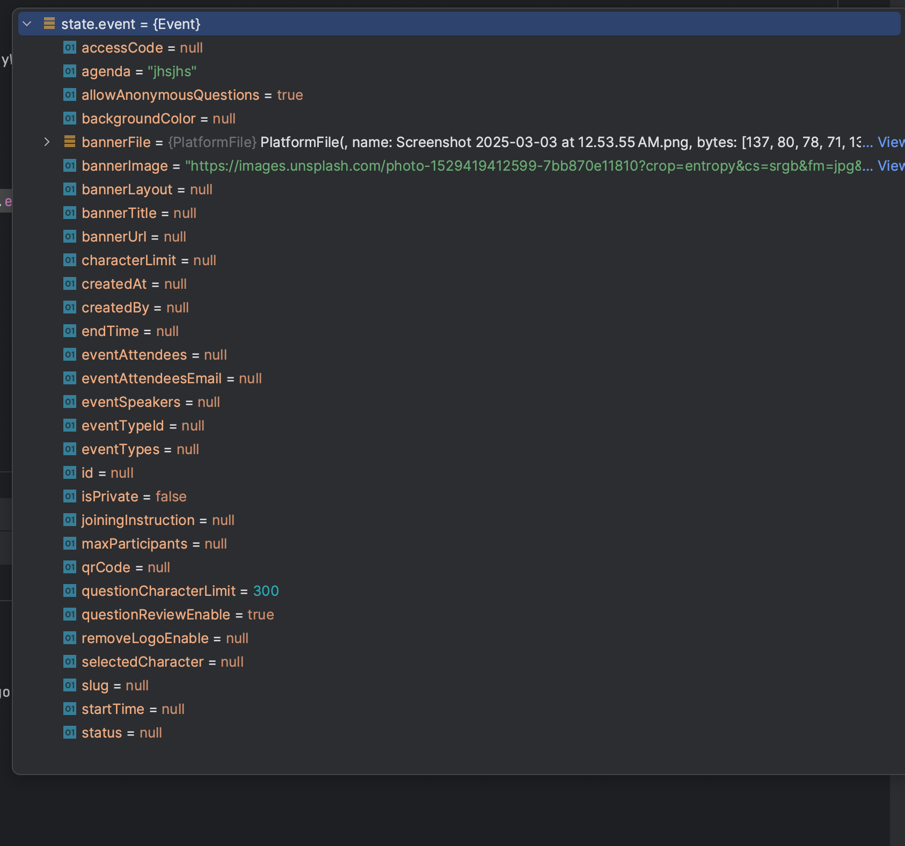Screen dimensions: 905x846
Task: Click the field icon next to agenda
Action: click(x=70, y=71)
